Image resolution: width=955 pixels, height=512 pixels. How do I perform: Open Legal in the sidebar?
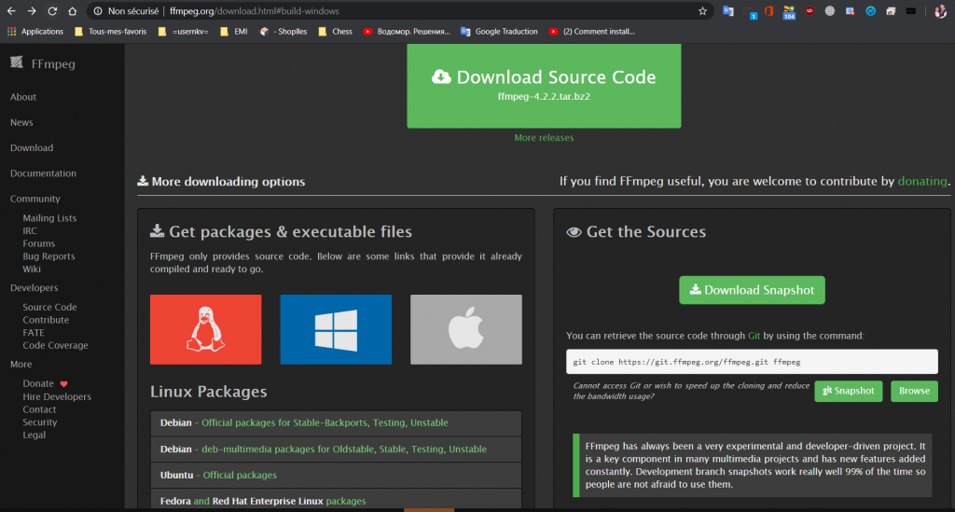coord(35,436)
